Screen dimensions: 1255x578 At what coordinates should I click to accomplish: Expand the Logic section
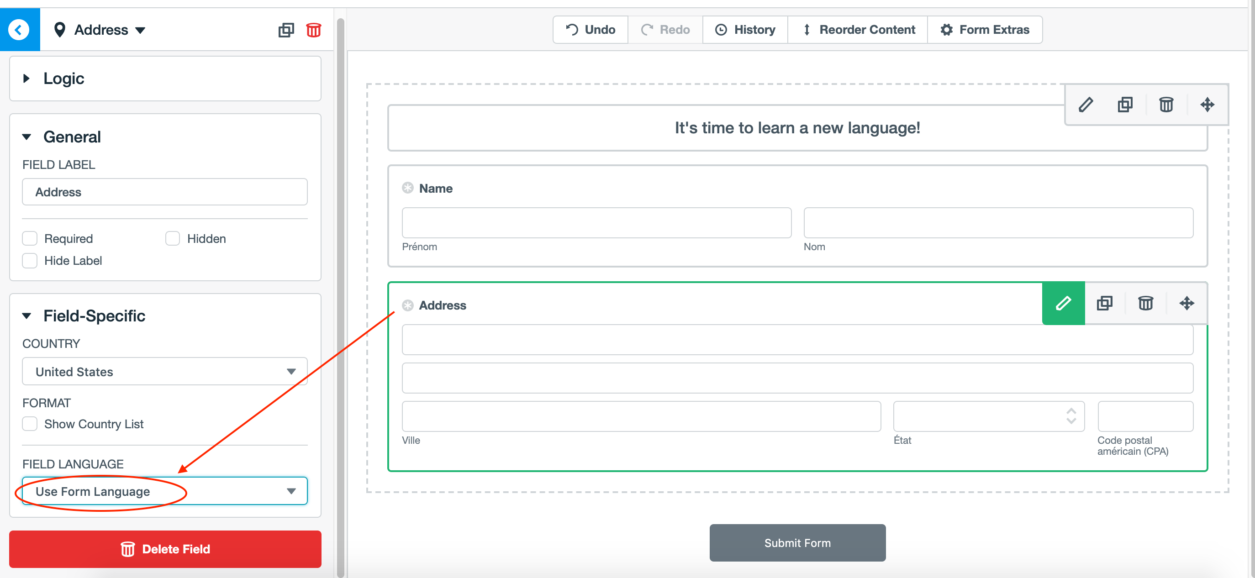(63, 79)
